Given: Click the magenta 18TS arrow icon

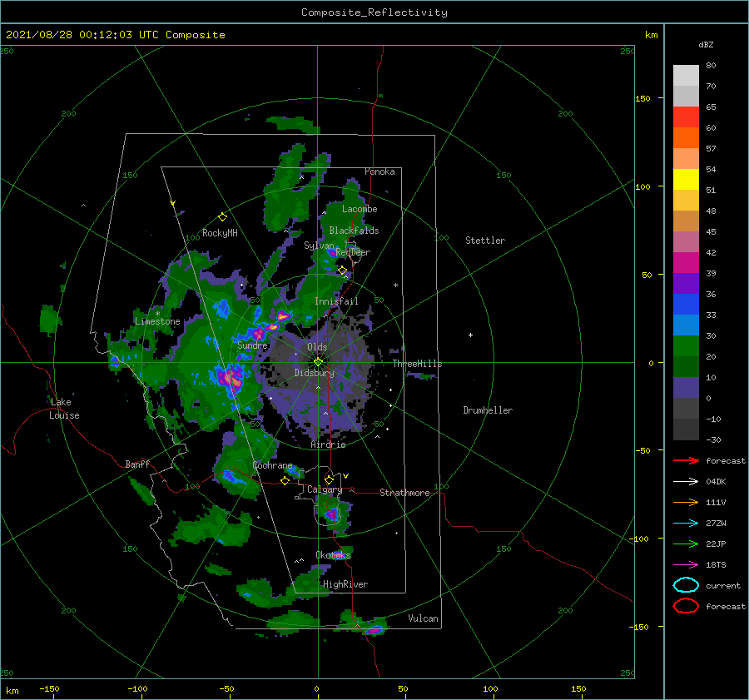Looking at the screenshot, I should (x=686, y=565).
